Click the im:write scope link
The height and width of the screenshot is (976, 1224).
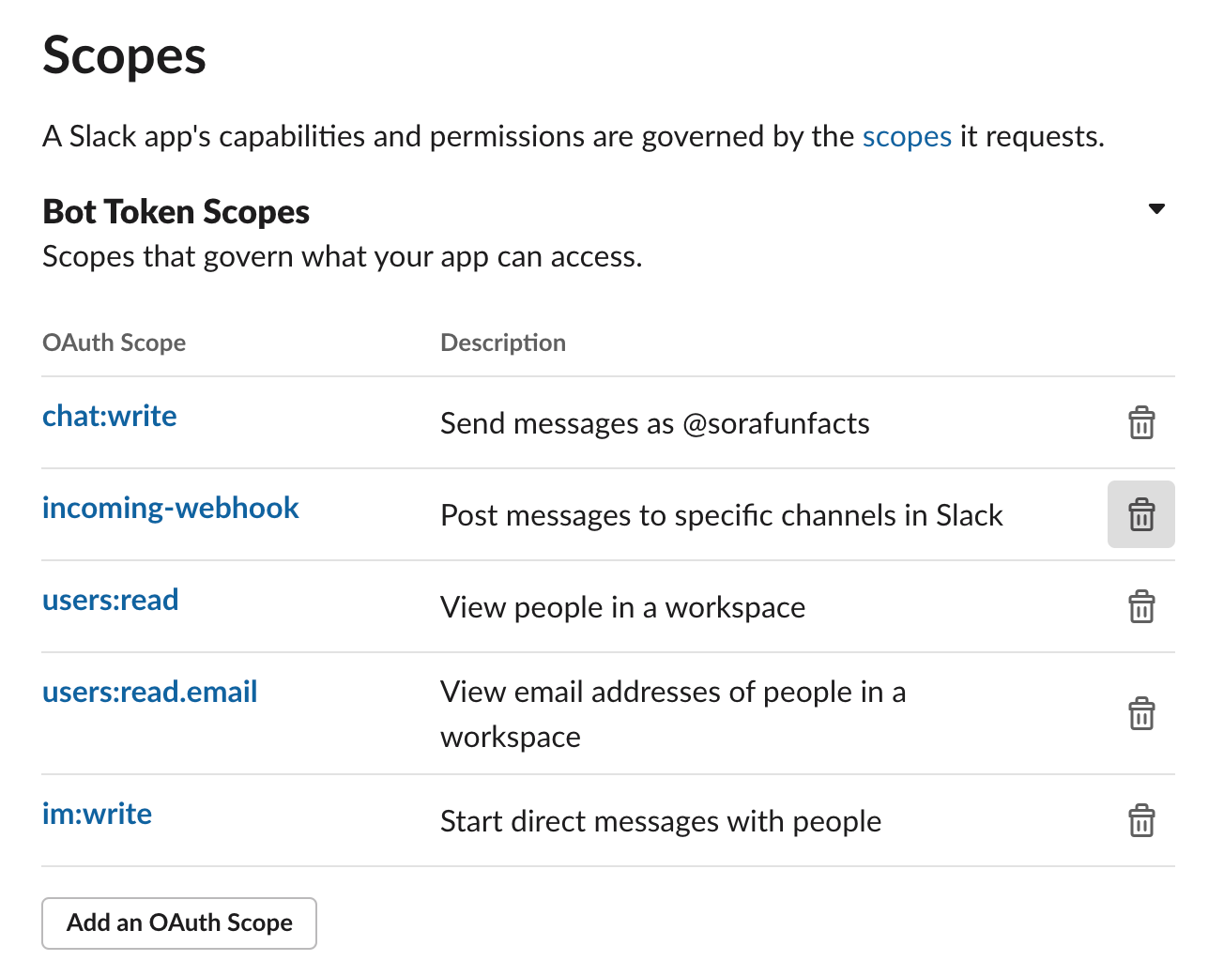(x=98, y=814)
